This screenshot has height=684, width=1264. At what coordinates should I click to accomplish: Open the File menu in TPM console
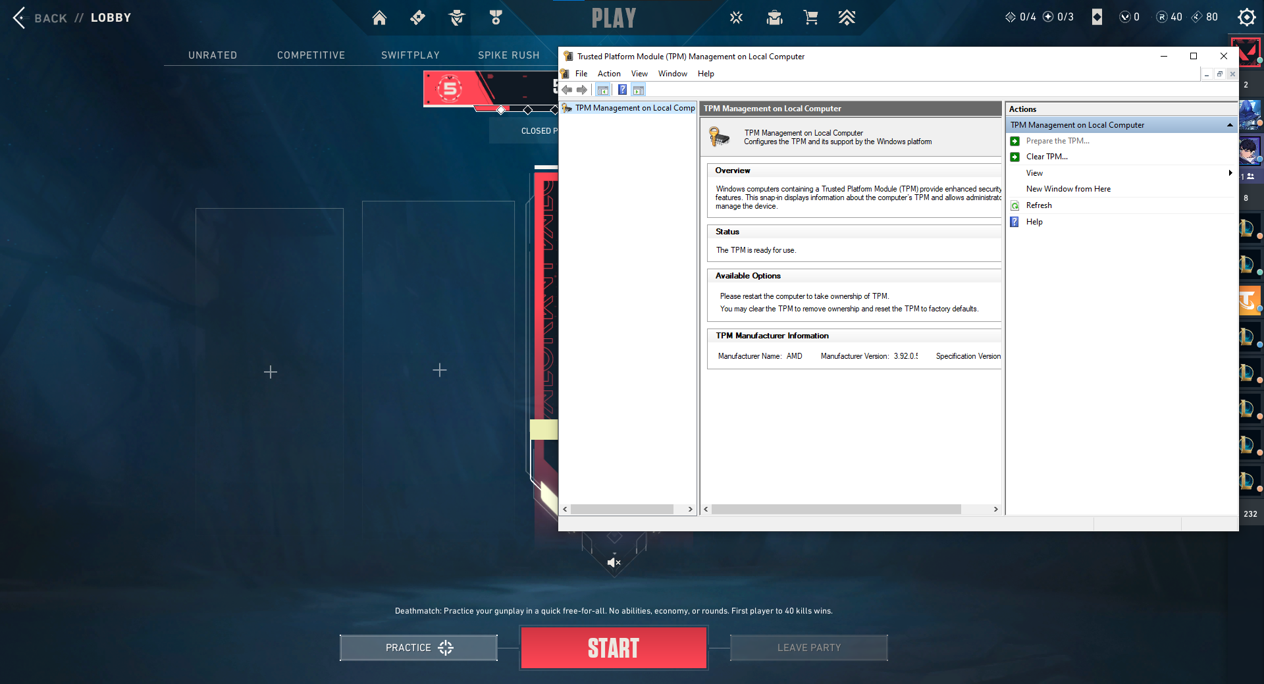coord(581,74)
